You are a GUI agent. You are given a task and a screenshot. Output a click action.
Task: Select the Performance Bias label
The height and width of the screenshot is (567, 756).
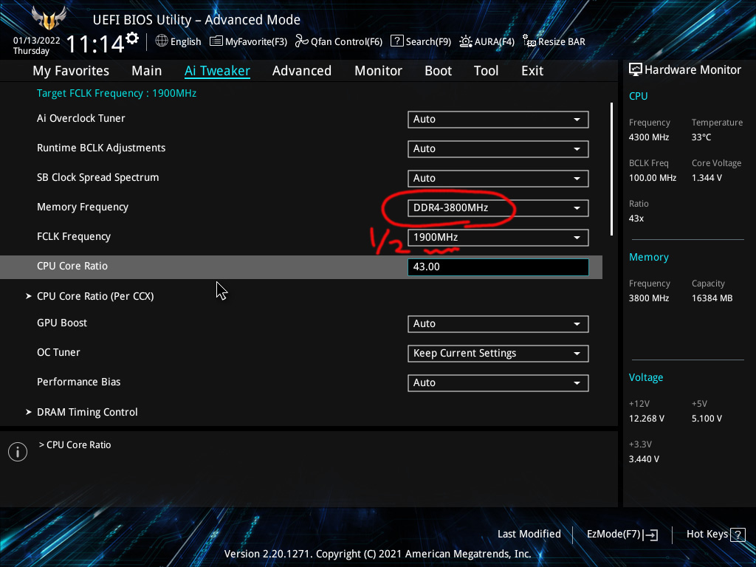pyautogui.click(x=78, y=382)
